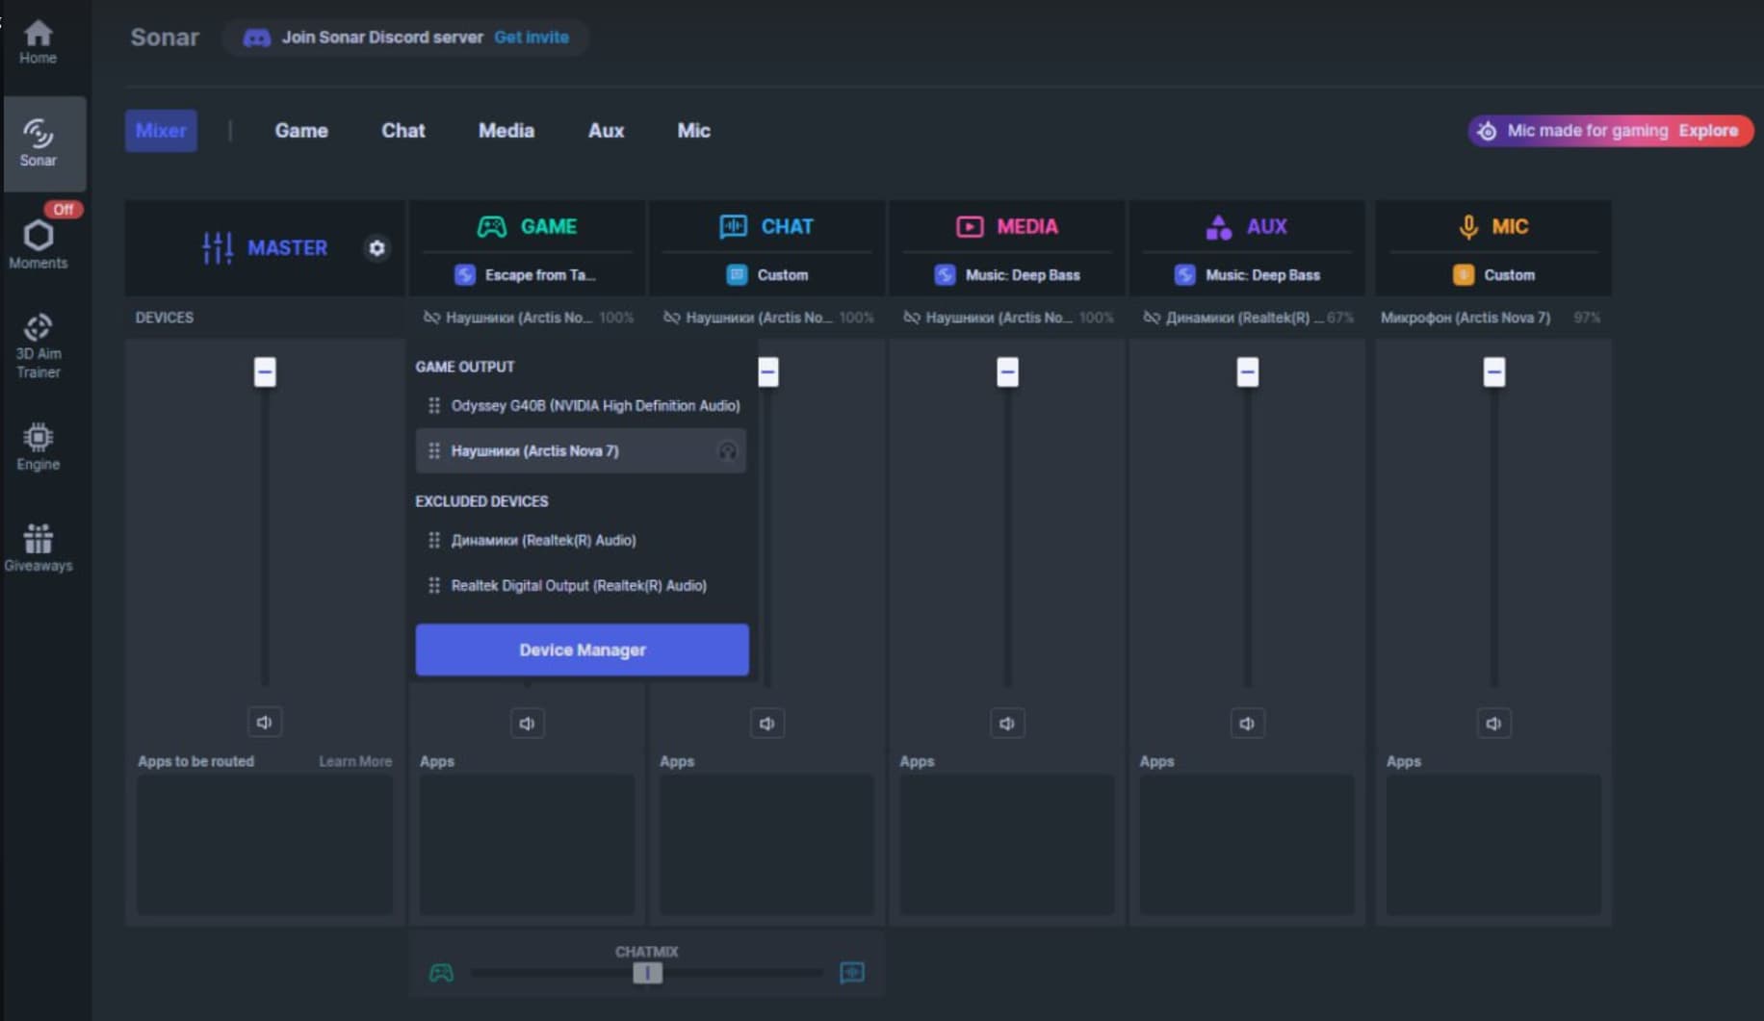Click ChatMix chat icon
1764x1021 pixels.
(852, 973)
